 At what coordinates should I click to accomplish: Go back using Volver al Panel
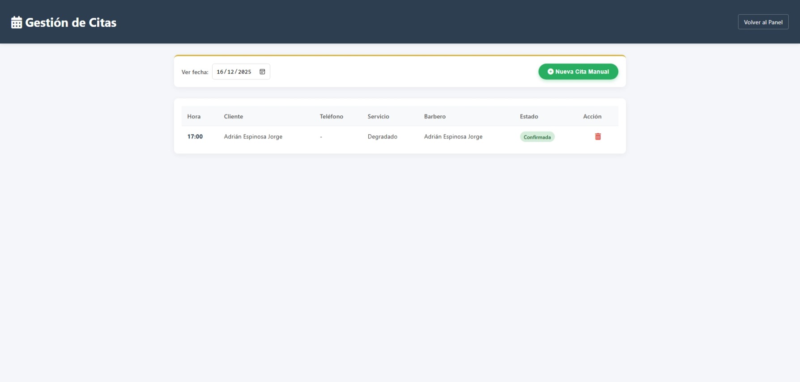pyautogui.click(x=763, y=22)
